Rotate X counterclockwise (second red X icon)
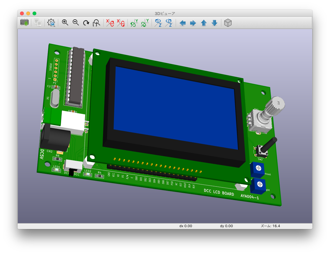The image size is (330, 254). point(121,23)
